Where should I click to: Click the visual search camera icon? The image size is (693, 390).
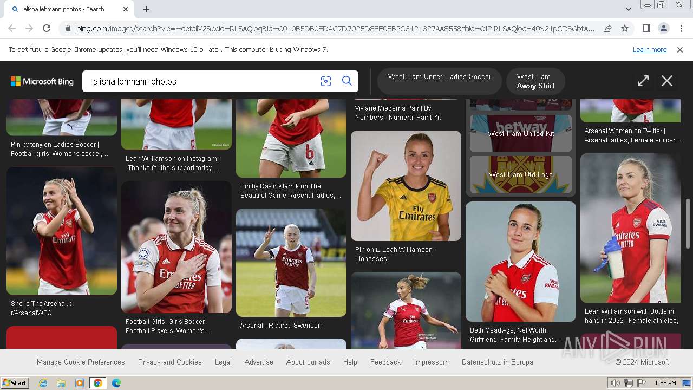326,81
